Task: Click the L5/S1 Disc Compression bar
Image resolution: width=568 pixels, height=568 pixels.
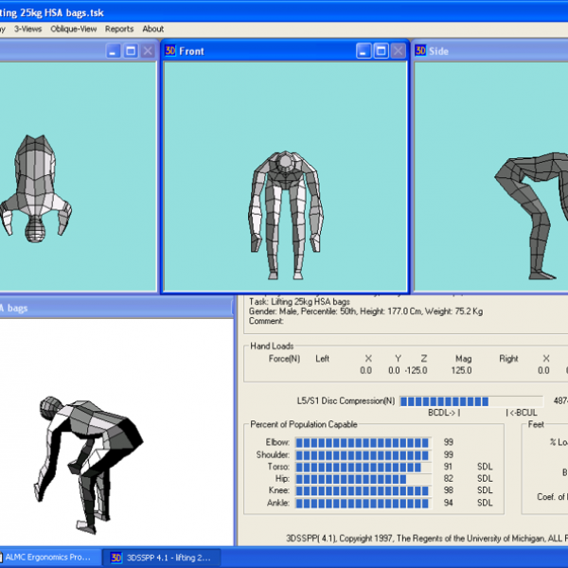Action: 470,401
